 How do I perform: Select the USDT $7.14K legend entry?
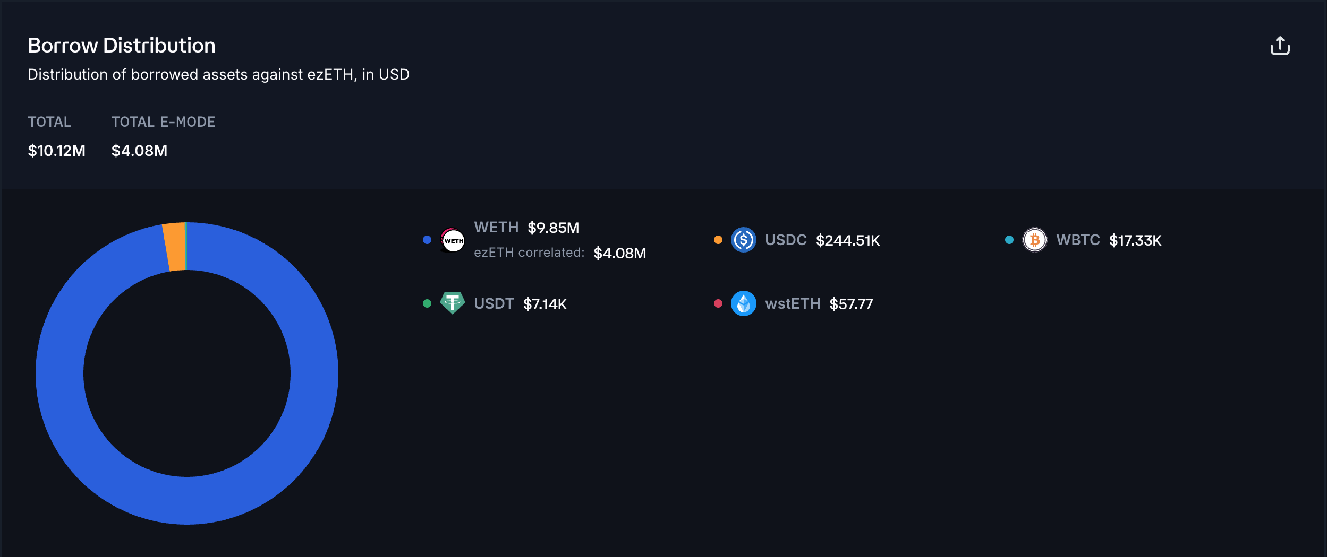coord(520,304)
